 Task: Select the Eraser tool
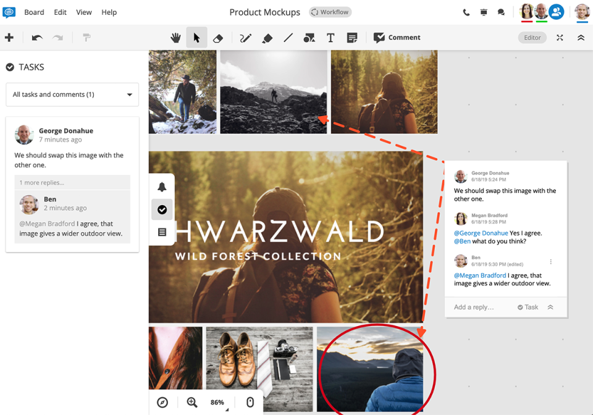coord(218,37)
